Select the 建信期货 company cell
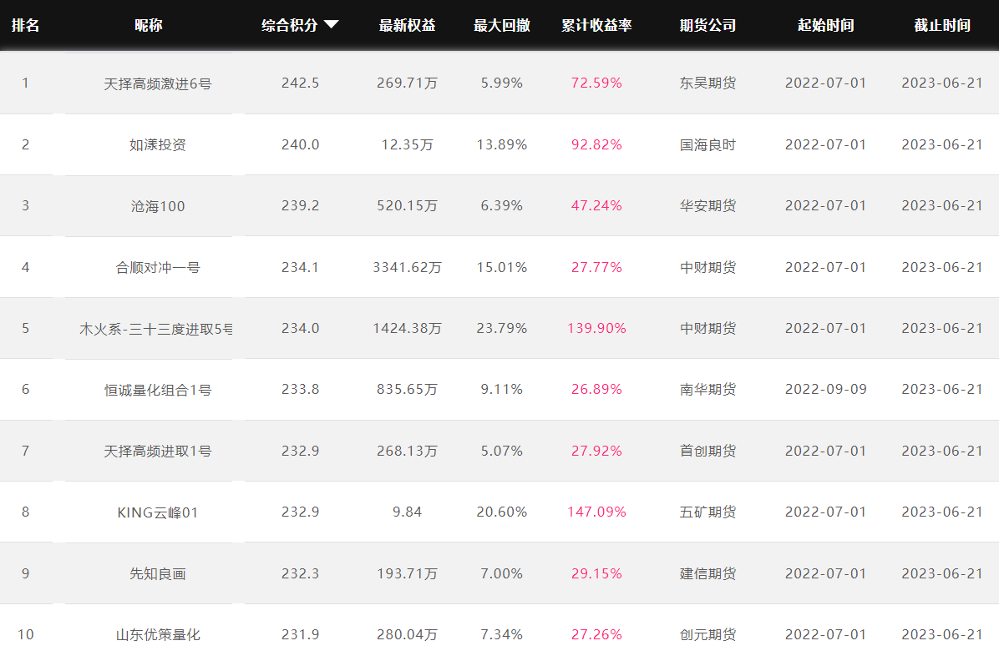Screen dimensions: 999x661 [707, 573]
